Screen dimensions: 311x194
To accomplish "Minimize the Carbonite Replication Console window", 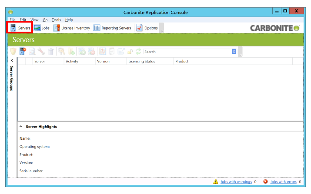I will [x=277, y=11].
